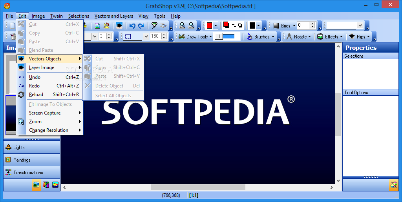Viewport: 402px width, 202px height.
Task: Click the compass icon beside Rotate
Action: (289, 36)
